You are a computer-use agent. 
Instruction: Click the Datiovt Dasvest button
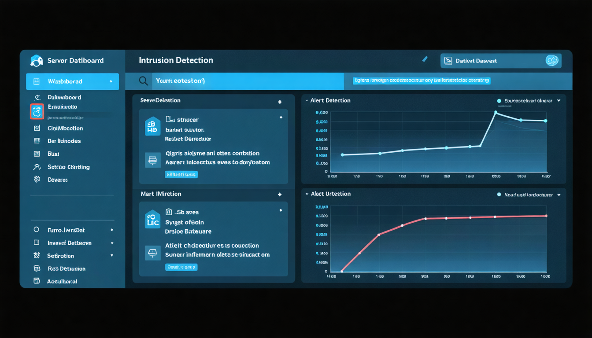click(x=501, y=61)
